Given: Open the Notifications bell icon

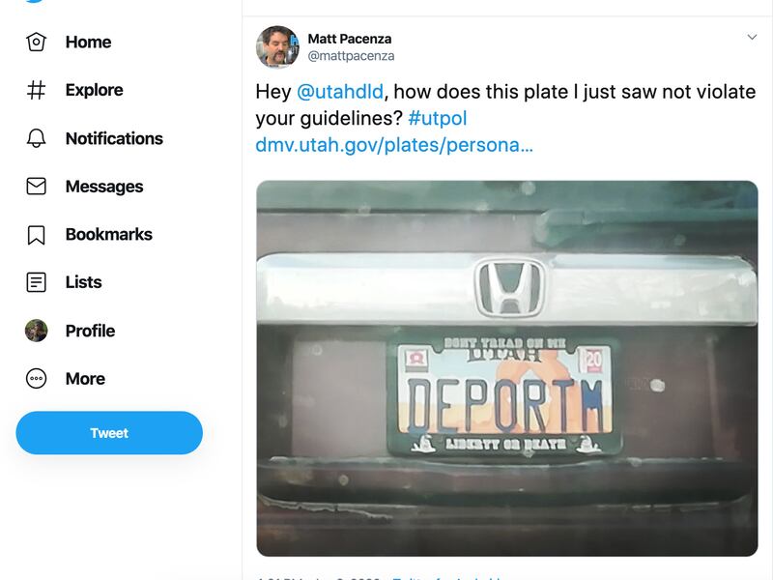Looking at the screenshot, I should [x=36, y=138].
